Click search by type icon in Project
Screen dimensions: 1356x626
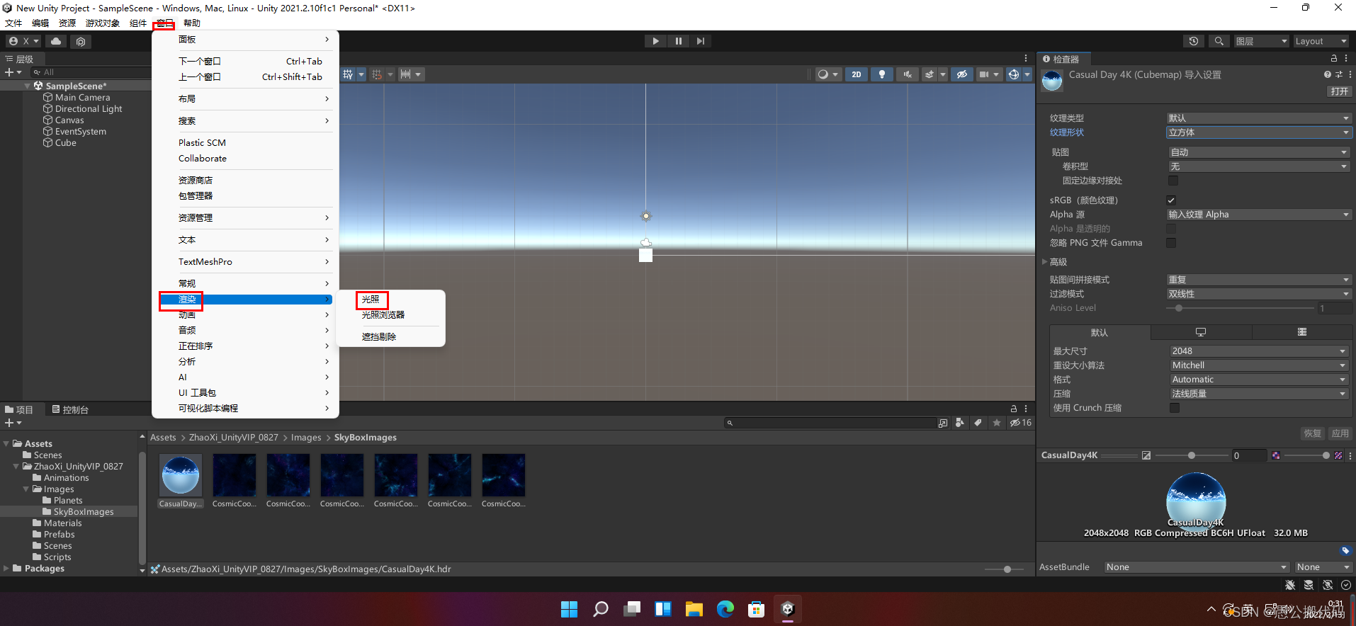[x=960, y=423]
